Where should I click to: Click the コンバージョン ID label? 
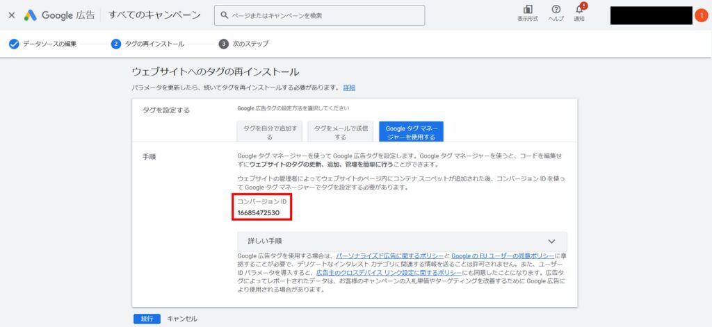[262, 201]
